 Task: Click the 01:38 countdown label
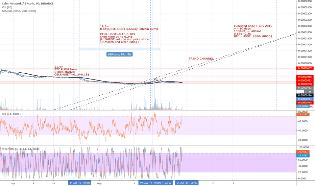click(x=308, y=92)
